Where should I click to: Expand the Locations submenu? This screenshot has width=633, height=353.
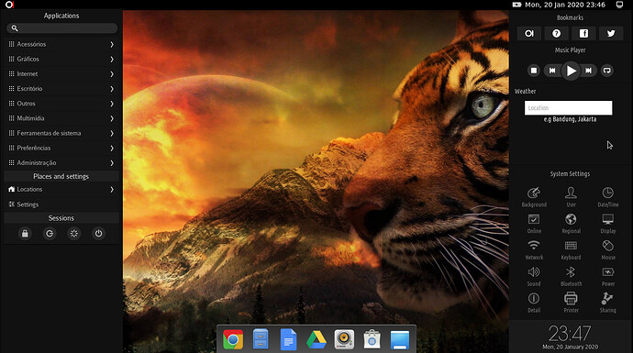[61, 189]
